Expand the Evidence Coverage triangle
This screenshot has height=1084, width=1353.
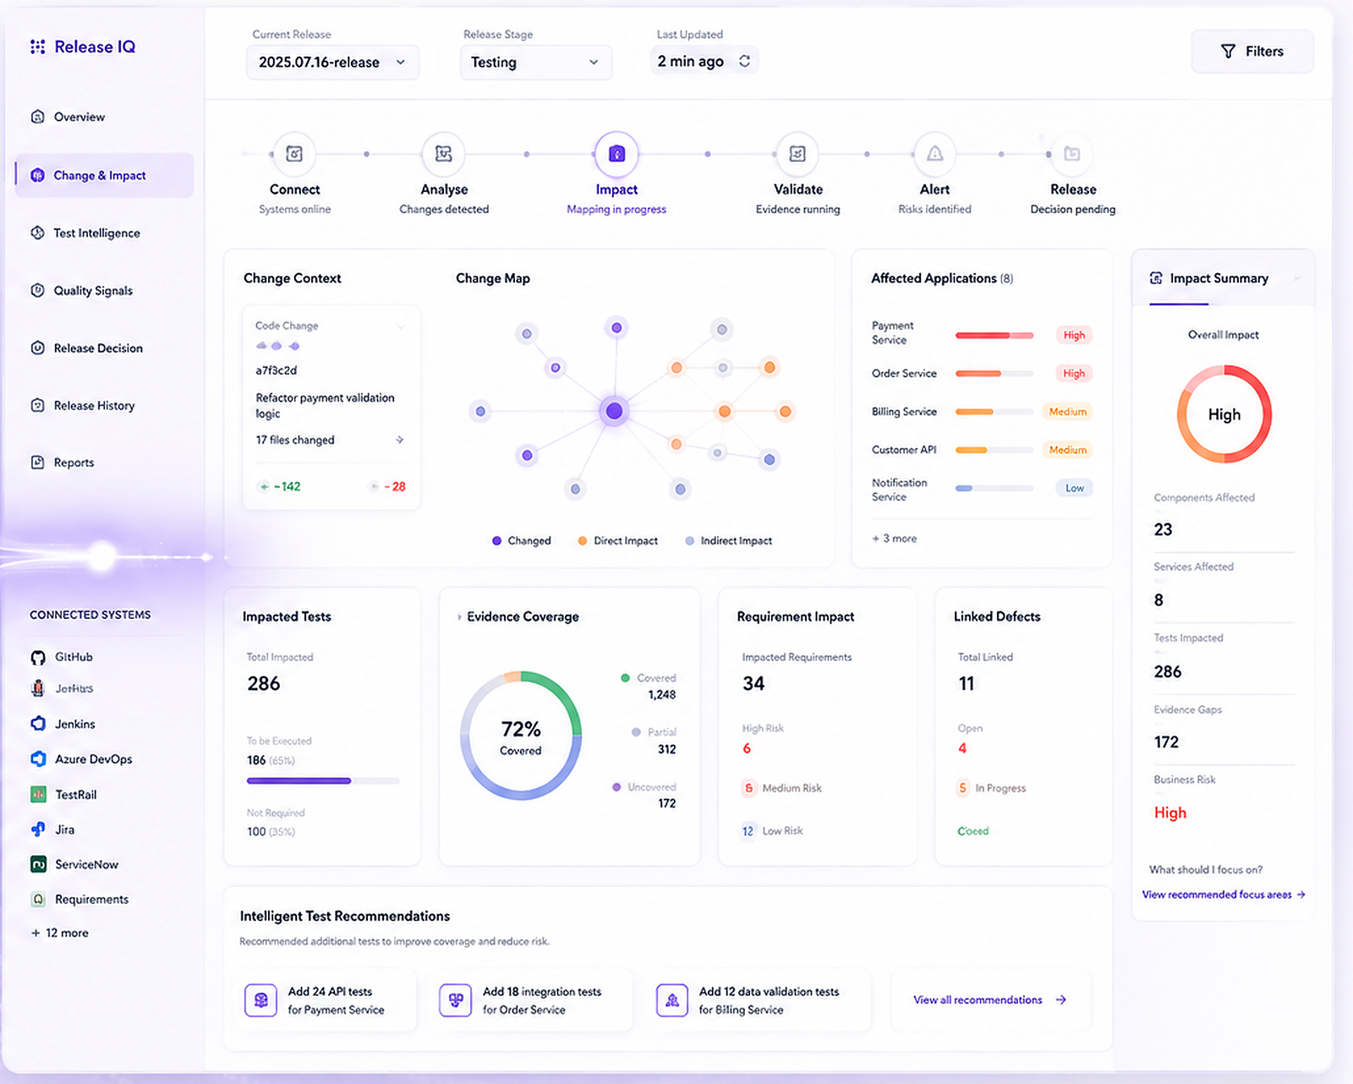[x=459, y=617]
